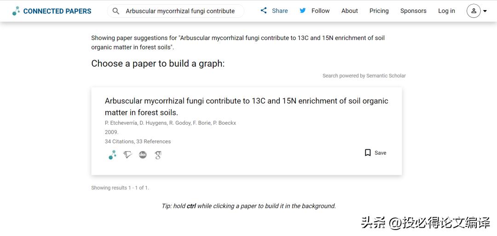
Task: Click the Follow link
Action: click(320, 11)
